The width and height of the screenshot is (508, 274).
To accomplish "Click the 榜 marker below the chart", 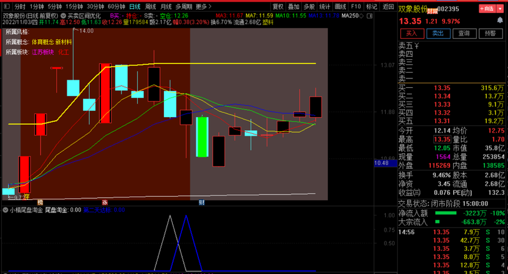I will pos(39,202).
